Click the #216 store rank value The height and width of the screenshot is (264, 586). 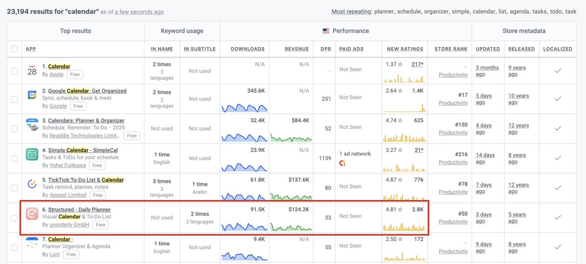[461, 154]
